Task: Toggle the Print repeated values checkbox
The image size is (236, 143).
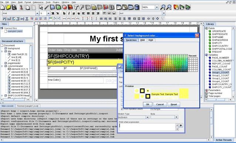Action: (x=122, y=109)
